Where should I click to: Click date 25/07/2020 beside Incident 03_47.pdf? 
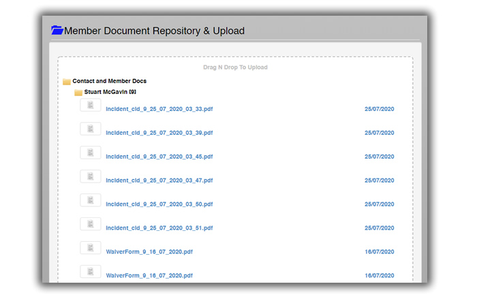point(379,181)
